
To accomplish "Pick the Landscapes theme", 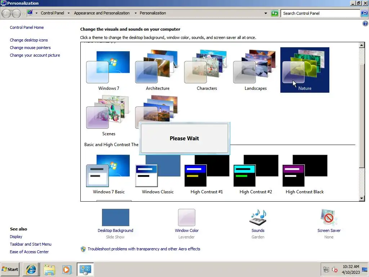I will (x=255, y=70).
